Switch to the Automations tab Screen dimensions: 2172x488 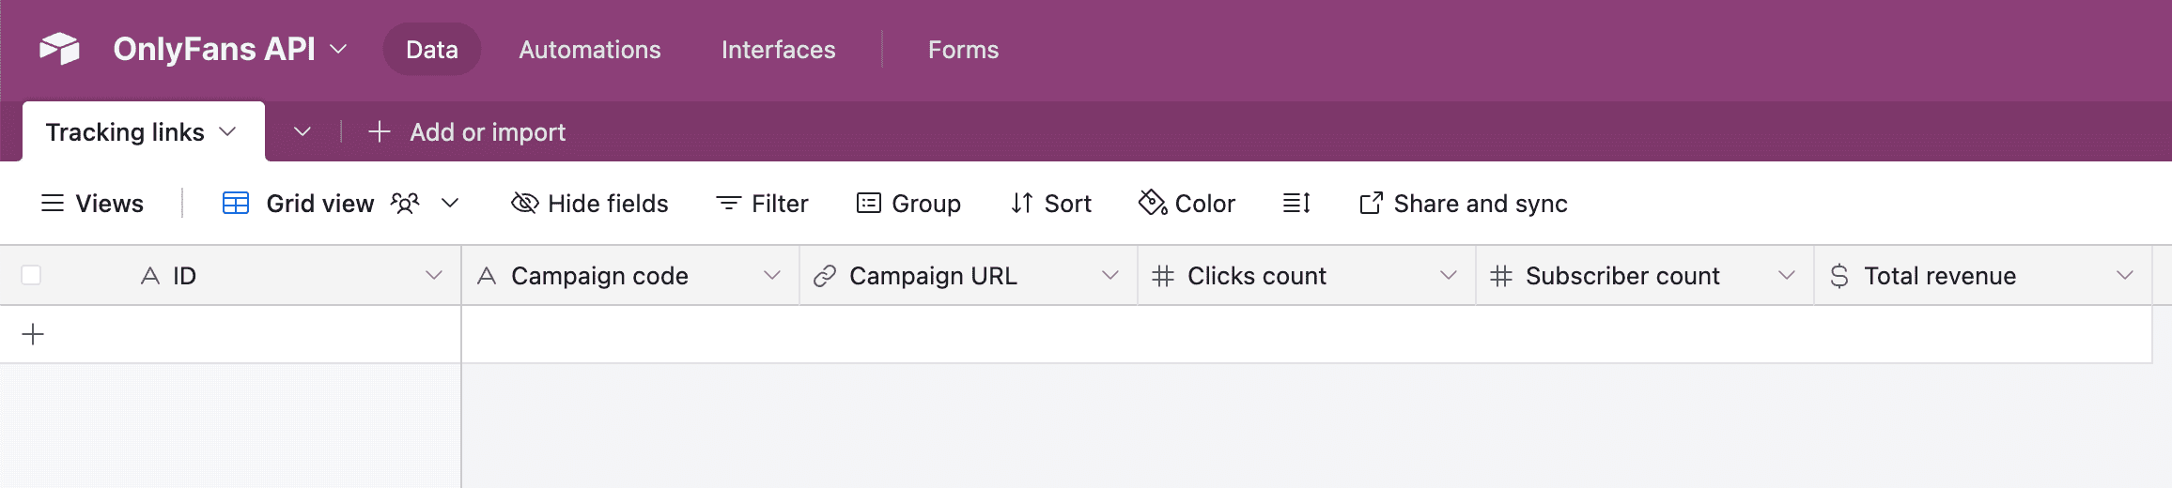click(x=589, y=50)
